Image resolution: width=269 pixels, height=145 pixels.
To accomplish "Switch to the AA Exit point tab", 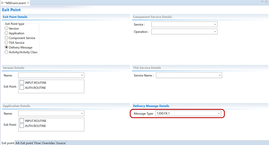I will pyautogui.click(x=24, y=143).
